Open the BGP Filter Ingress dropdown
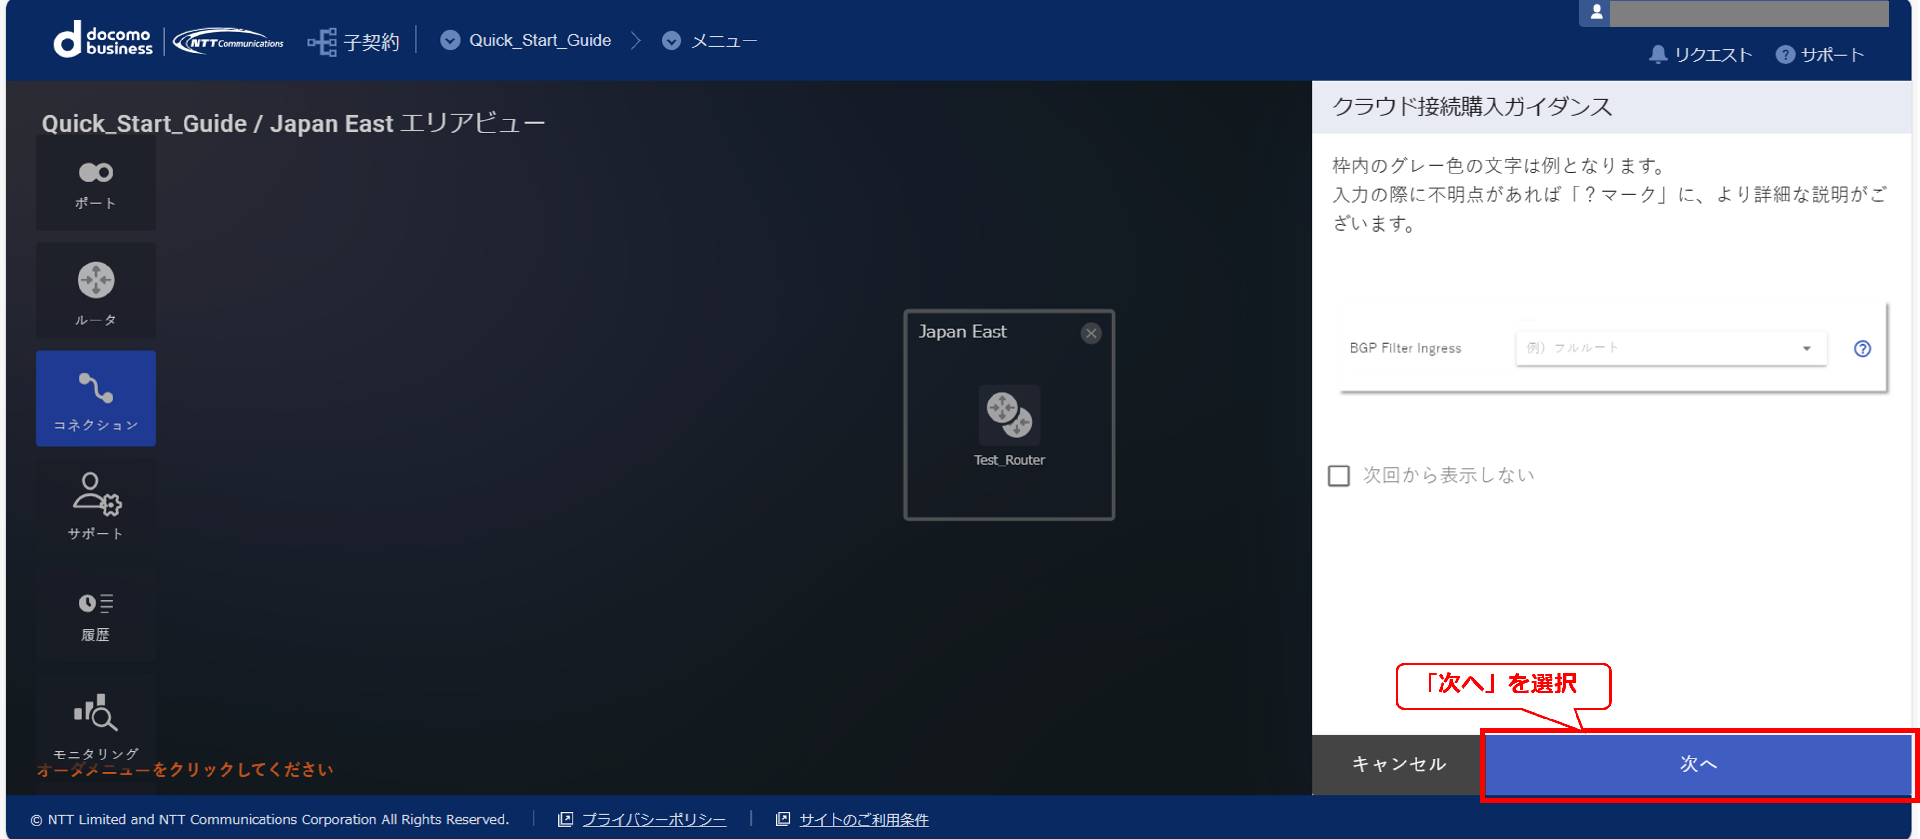Screen dimensions: 1920x839 coord(1671,348)
